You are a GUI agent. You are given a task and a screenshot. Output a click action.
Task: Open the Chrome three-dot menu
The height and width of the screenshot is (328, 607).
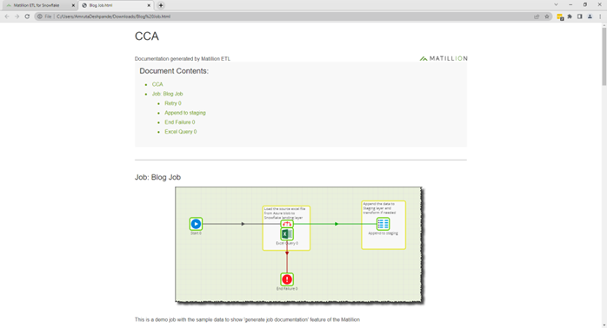pyautogui.click(x=600, y=16)
